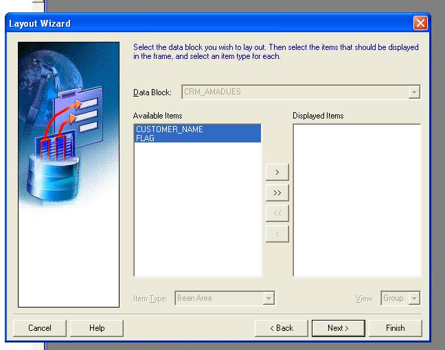
Task: Close the Layout Wizard with the red X
Action: (420, 23)
